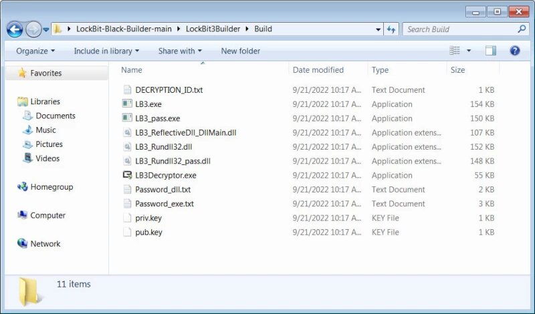Change your view icon in toolbar
The width and height of the screenshot is (535, 314).
point(455,51)
